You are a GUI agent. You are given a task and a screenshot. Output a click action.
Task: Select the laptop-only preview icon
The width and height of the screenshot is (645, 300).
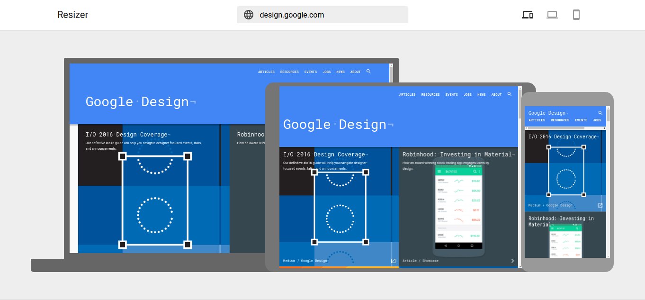tap(552, 15)
